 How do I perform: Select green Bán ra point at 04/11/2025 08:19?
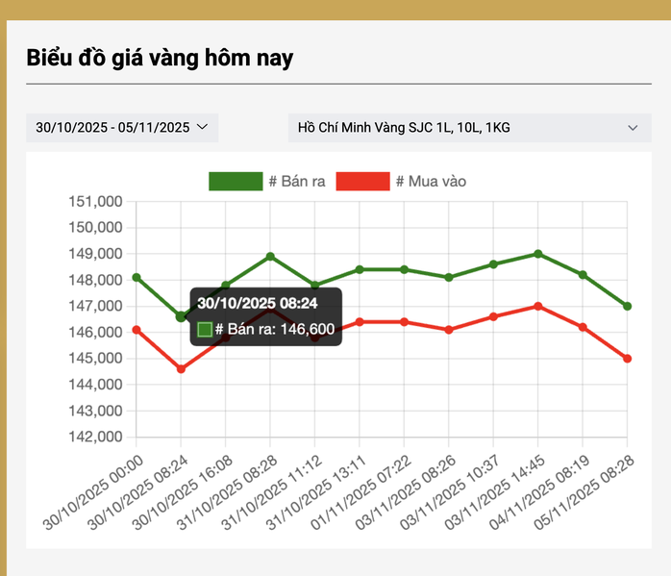coord(583,275)
